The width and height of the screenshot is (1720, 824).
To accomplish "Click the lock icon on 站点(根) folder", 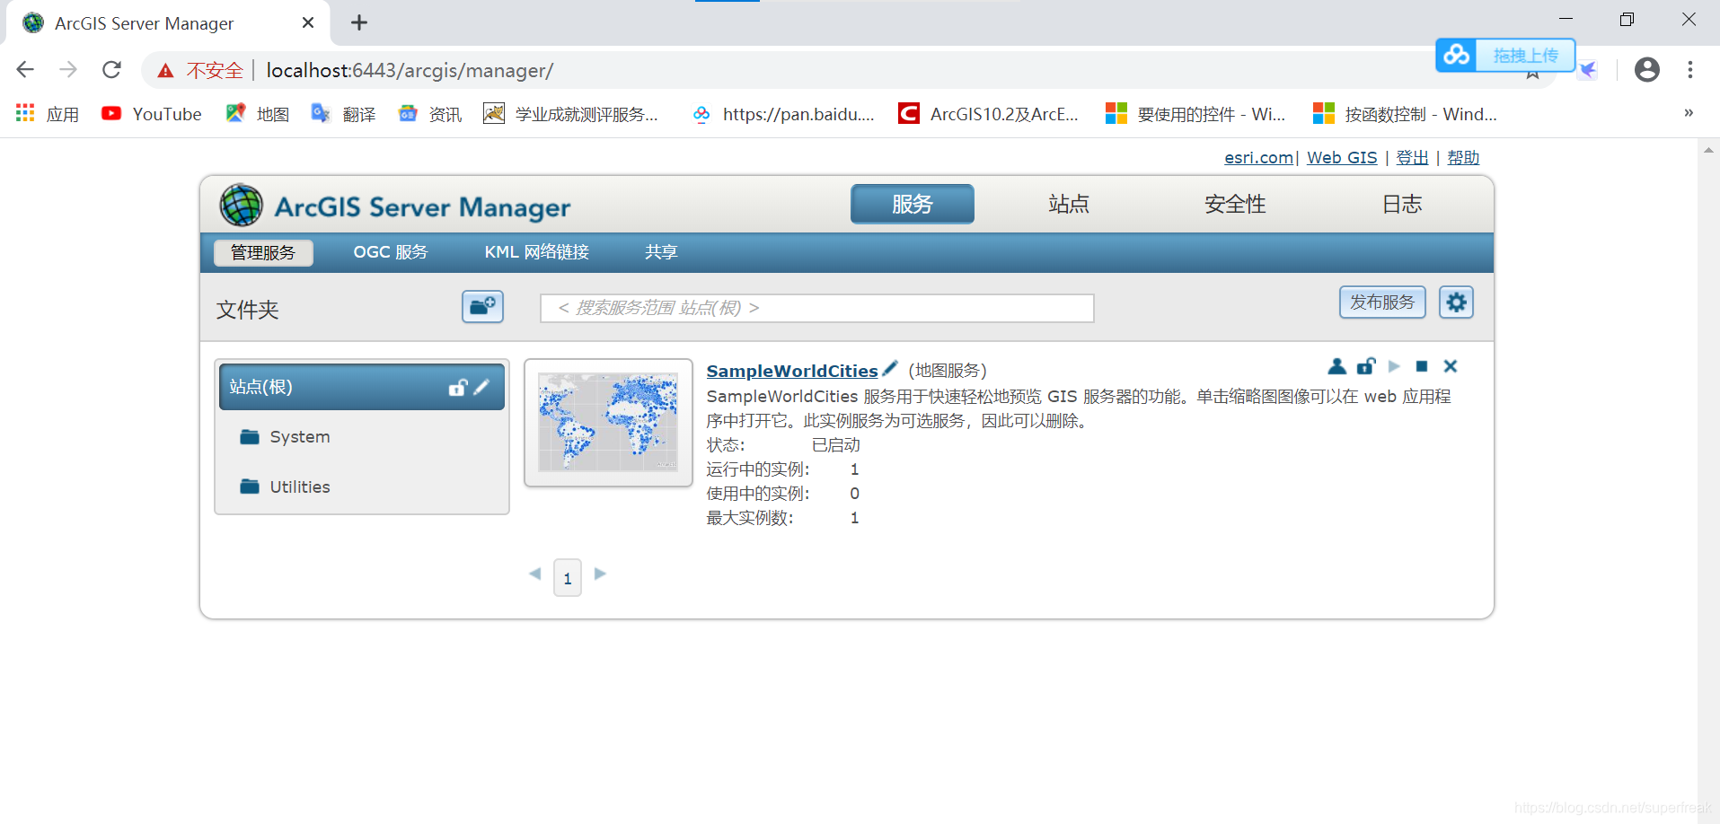I will coord(458,387).
